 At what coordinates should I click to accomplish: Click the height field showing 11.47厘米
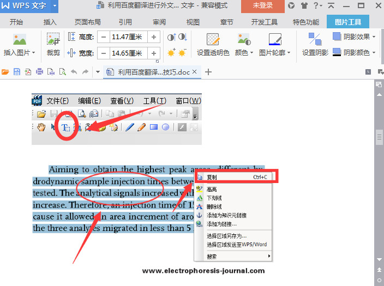128,37
